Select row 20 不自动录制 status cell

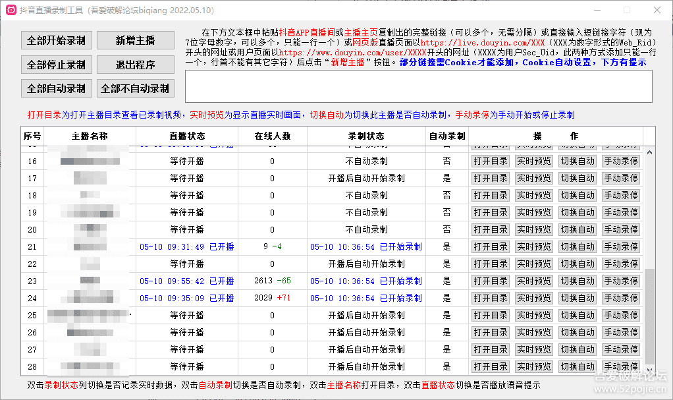click(x=366, y=230)
